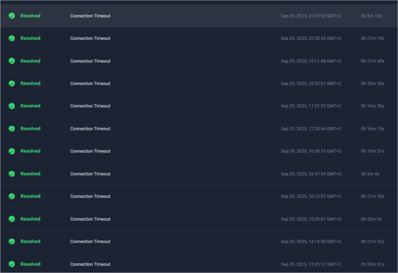Click the check icon on the 16:13:57 row

pos(12,196)
